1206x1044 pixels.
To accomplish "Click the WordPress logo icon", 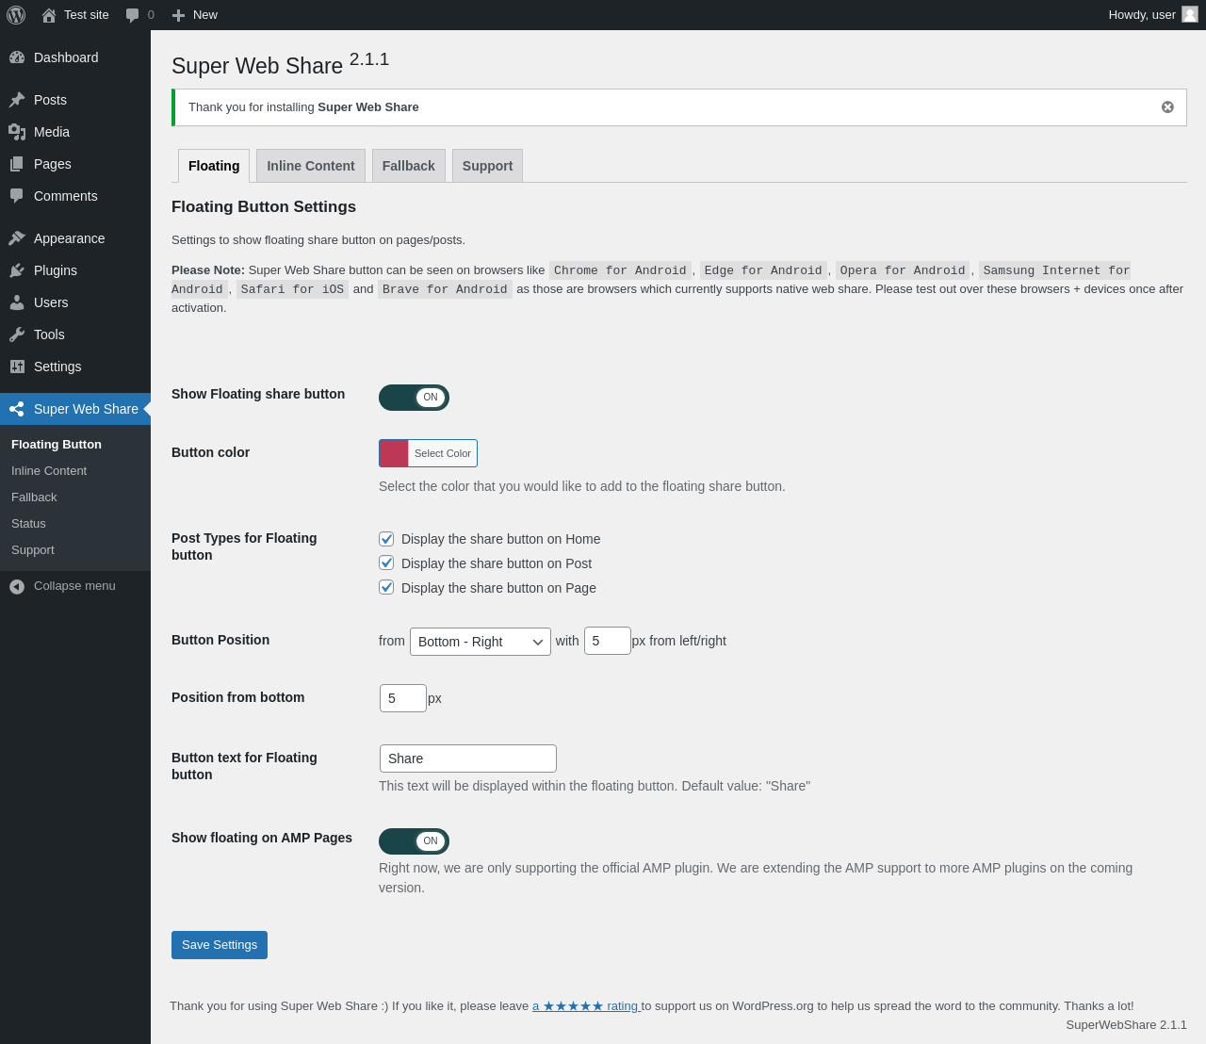I will tap(16, 15).
